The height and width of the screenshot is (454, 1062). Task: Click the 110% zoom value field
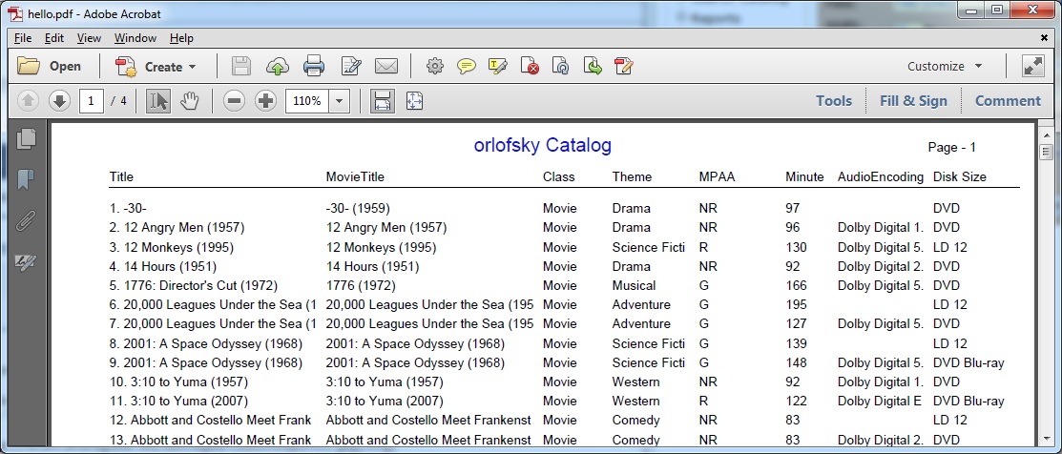coord(307,101)
